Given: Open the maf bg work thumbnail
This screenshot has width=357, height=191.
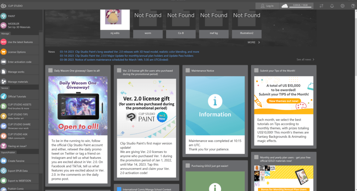Looking at the screenshot, I should tap(214, 20).
